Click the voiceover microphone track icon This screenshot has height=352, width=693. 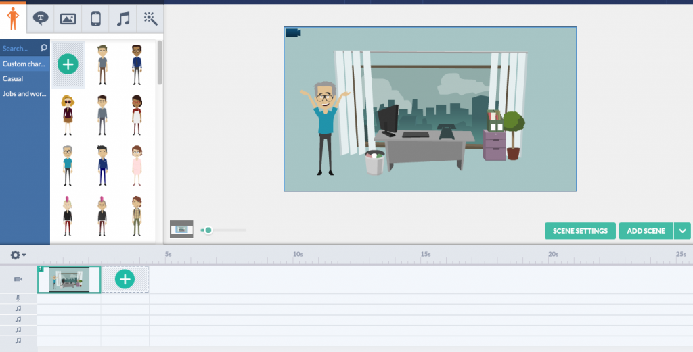coord(18,299)
